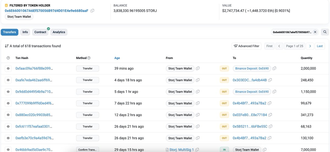Click the Page 1 of 25 indicator

coord(295,46)
